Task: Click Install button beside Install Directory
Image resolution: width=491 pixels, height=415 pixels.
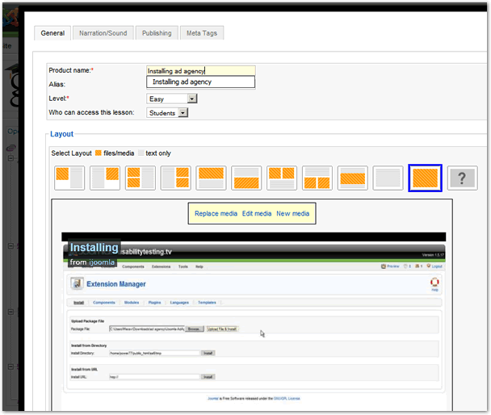Action: 208,353
